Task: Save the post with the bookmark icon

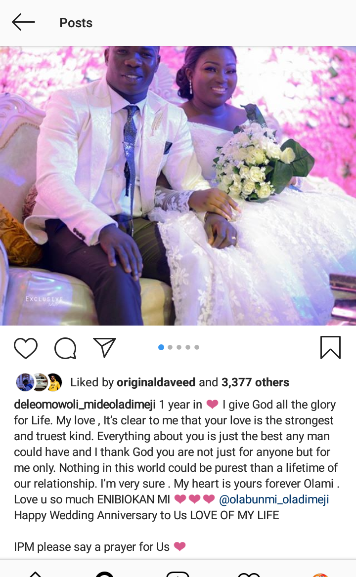Action: click(x=330, y=347)
